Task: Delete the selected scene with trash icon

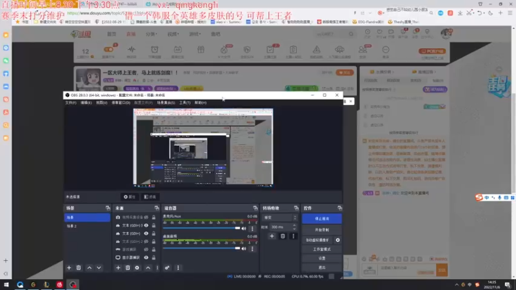Action: [78, 267]
